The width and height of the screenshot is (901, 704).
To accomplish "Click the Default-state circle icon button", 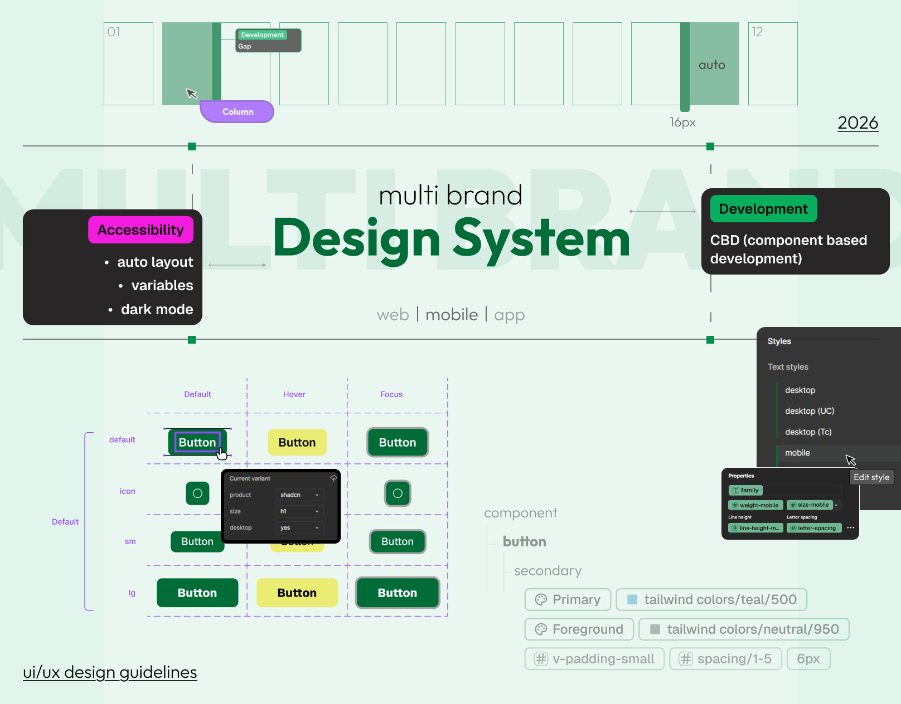I will [197, 493].
